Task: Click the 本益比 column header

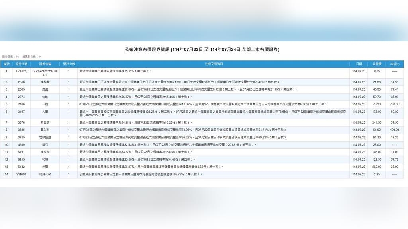Action: click(394, 64)
